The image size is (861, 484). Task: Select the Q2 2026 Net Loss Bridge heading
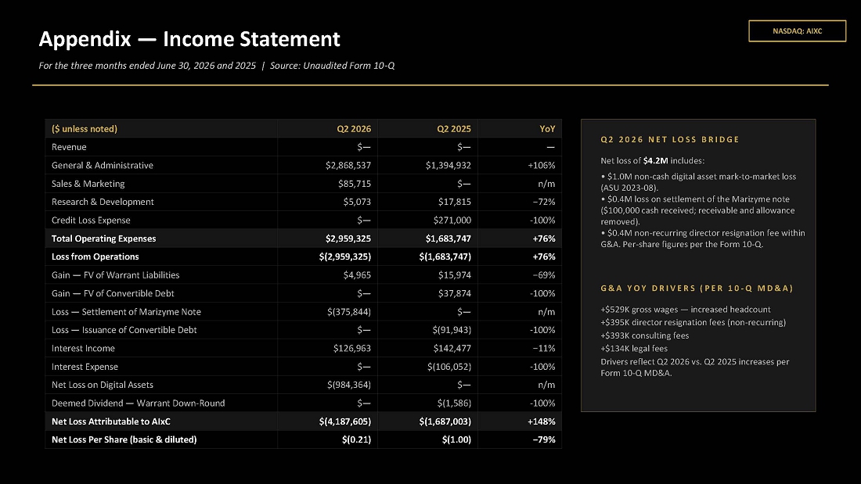pyautogui.click(x=670, y=139)
